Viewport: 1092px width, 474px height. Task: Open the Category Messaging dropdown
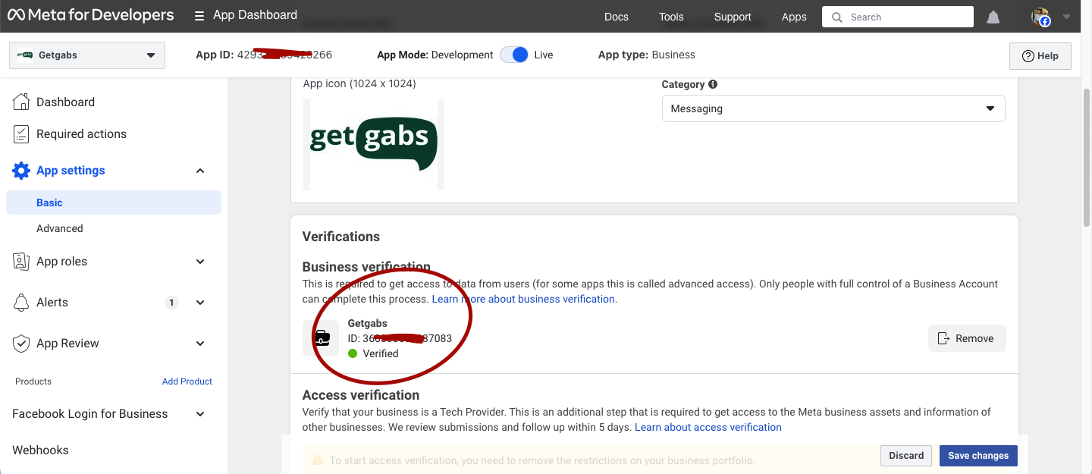click(x=833, y=108)
